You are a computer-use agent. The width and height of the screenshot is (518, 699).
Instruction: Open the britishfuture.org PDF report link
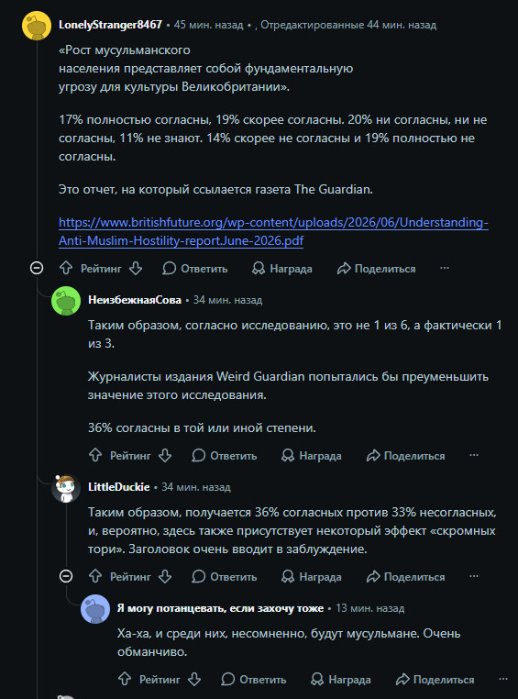click(x=273, y=232)
